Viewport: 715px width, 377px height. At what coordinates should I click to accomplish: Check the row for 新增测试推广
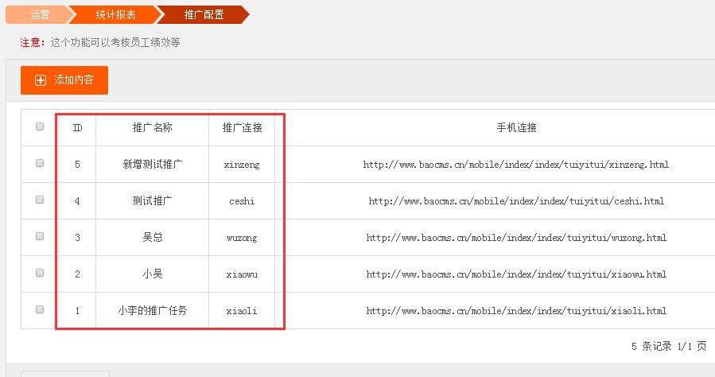40,163
